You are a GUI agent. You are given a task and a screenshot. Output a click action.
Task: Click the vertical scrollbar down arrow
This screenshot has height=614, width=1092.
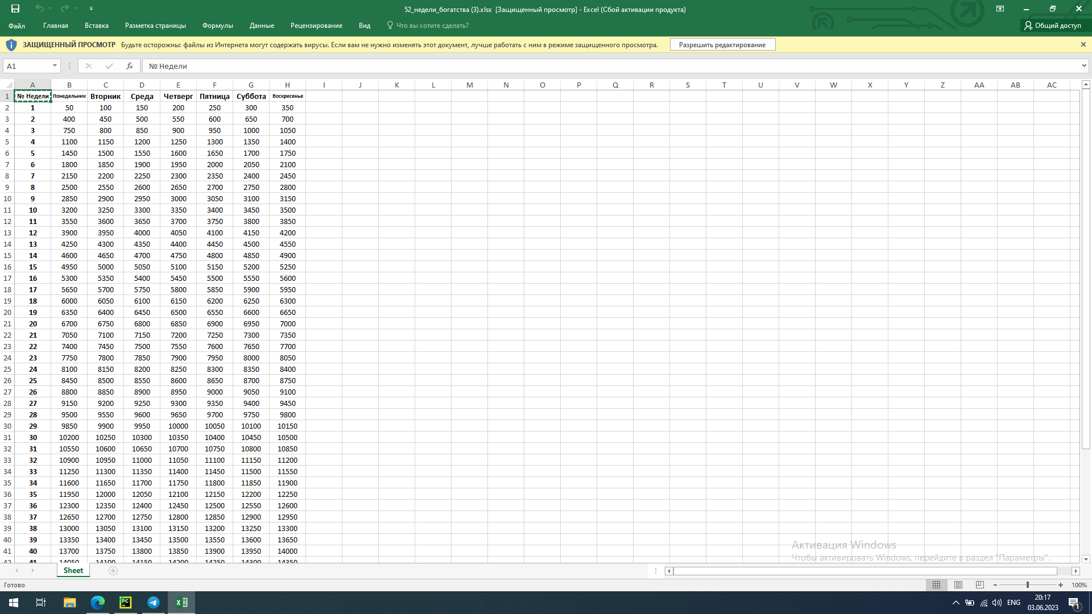tap(1086, 559)
